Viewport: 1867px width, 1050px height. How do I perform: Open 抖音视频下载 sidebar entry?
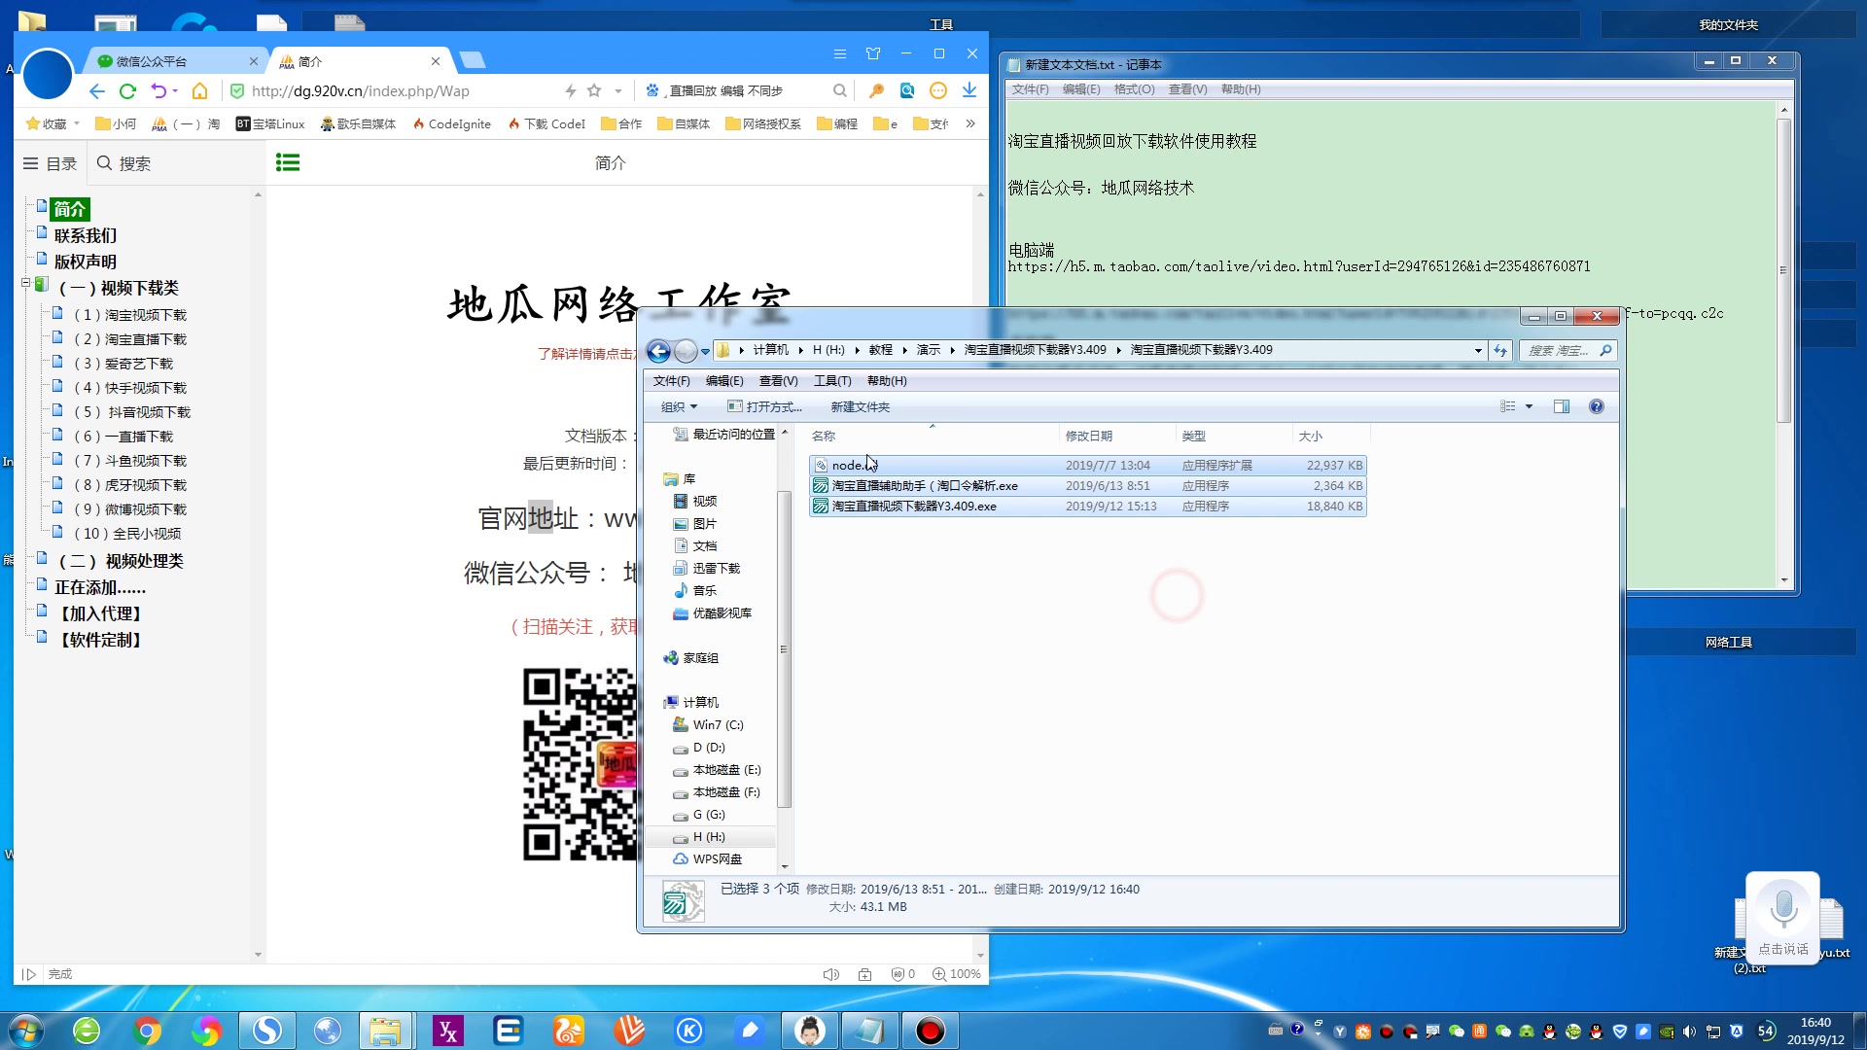pyautogui.click(x=132, y=412)
